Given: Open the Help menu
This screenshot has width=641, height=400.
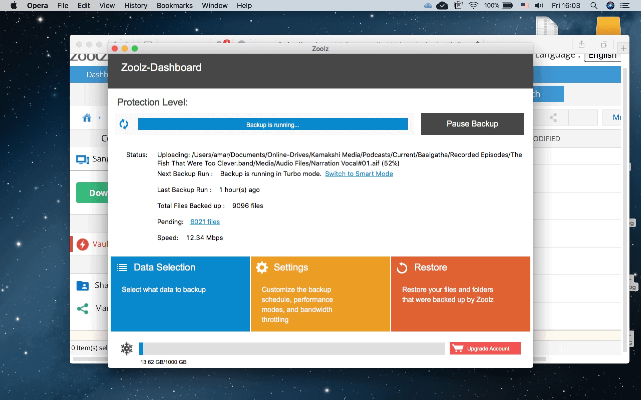Looking at the screenshot, I should click(244, 5).
